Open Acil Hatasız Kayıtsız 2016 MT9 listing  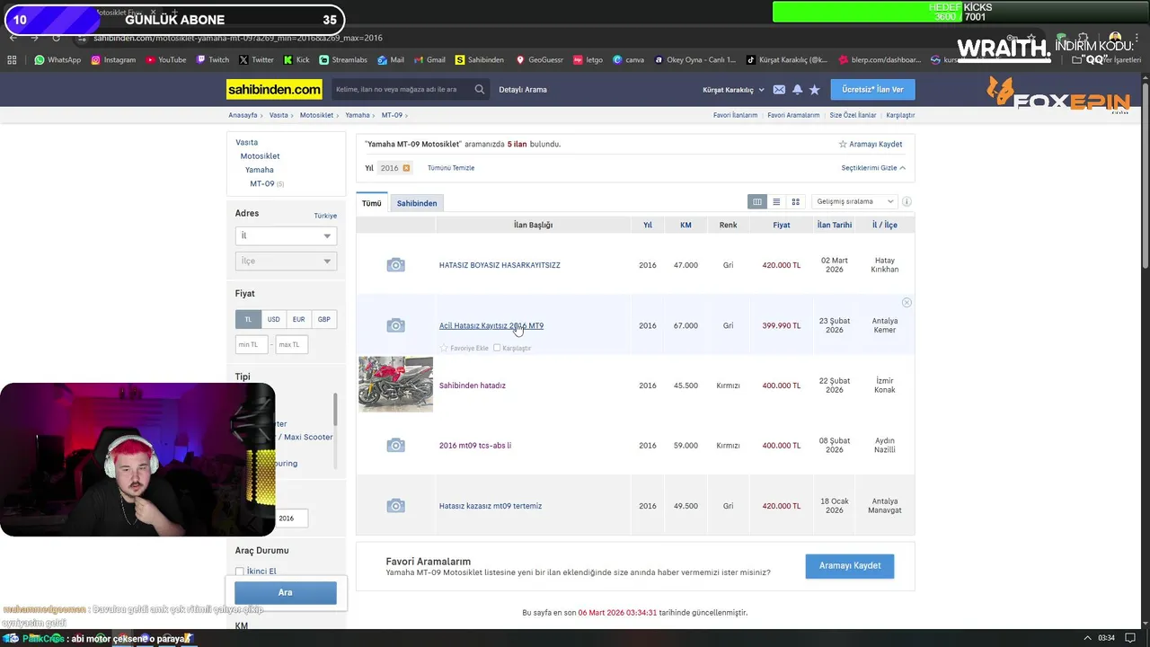coord(491,326)
